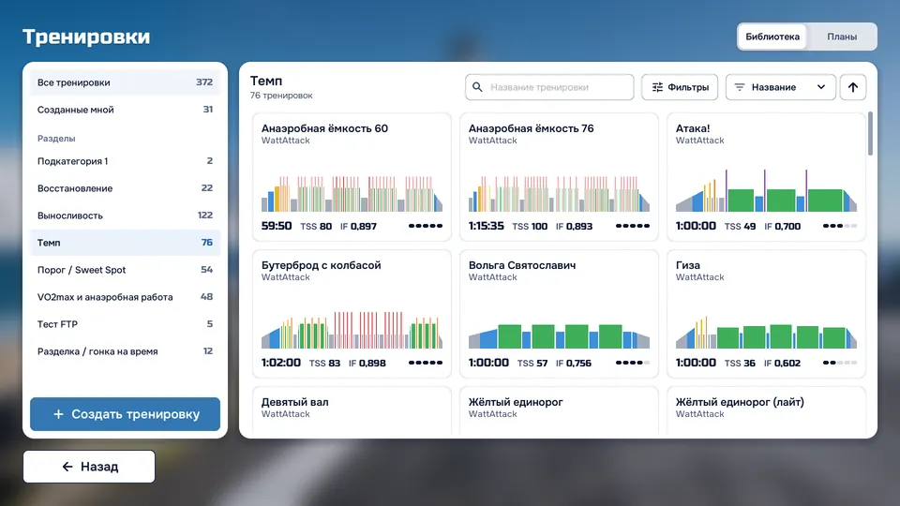This screenshot has height=506, width=900.
Task: Open Жёлтый единорог (лайт) workout card
Action: coord(766,412)
